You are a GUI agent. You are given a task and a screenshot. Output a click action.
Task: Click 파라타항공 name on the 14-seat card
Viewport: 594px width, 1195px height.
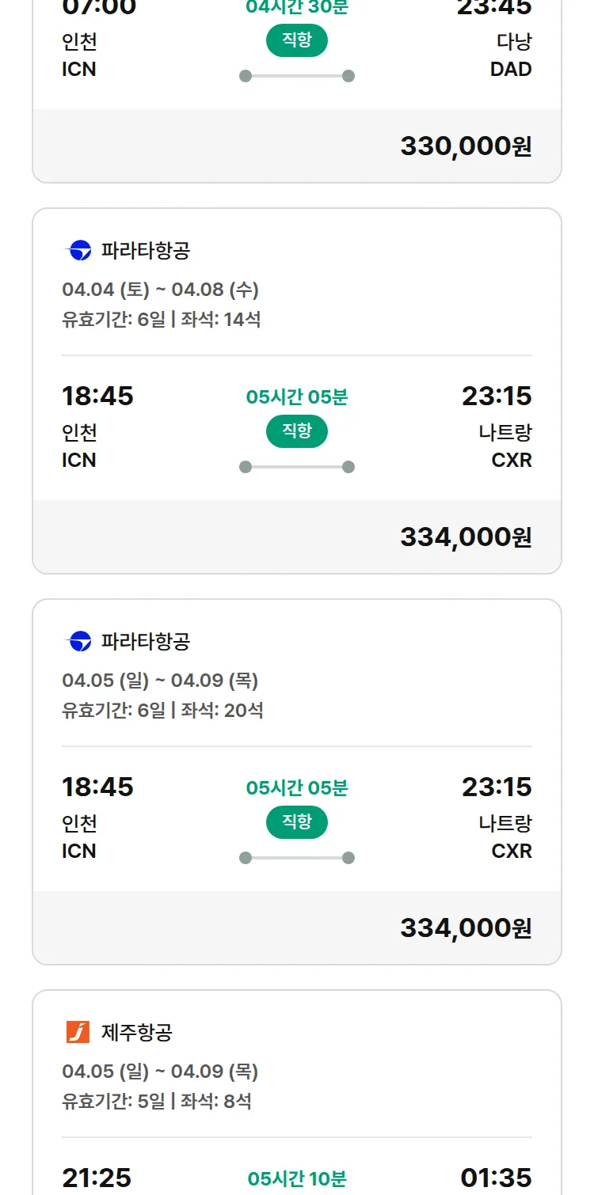[146, 251]
